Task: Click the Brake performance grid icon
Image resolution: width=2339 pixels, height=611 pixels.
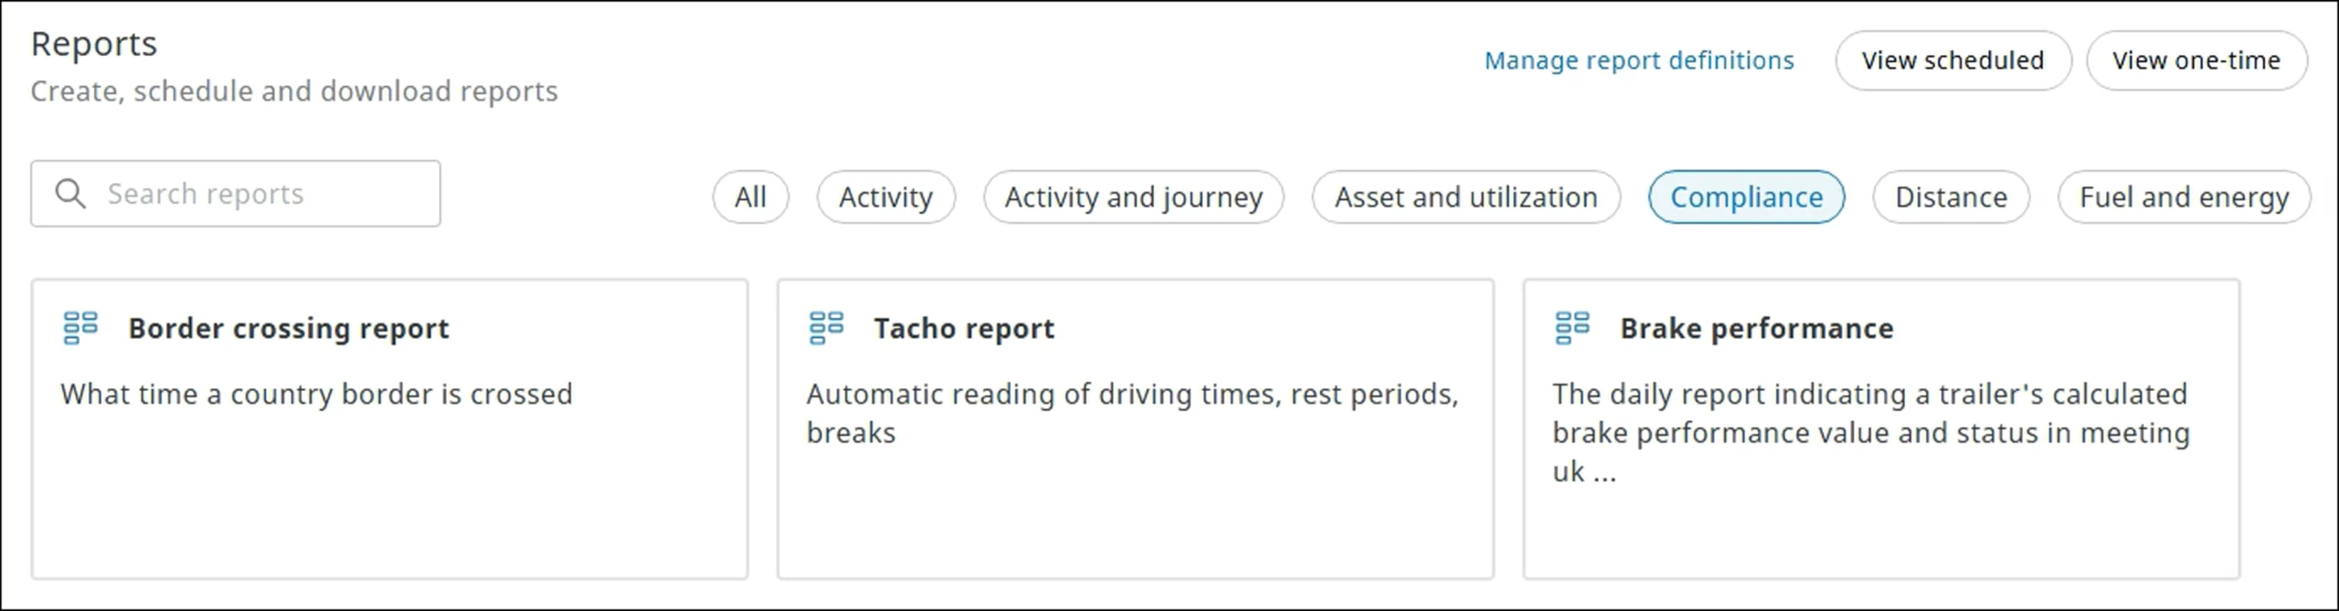Action: pyautogui.click(x=1572, y=328)
